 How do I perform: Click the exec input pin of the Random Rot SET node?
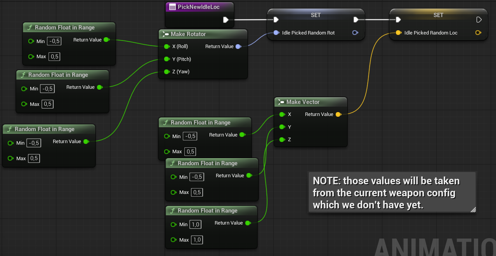pos(276,19)
